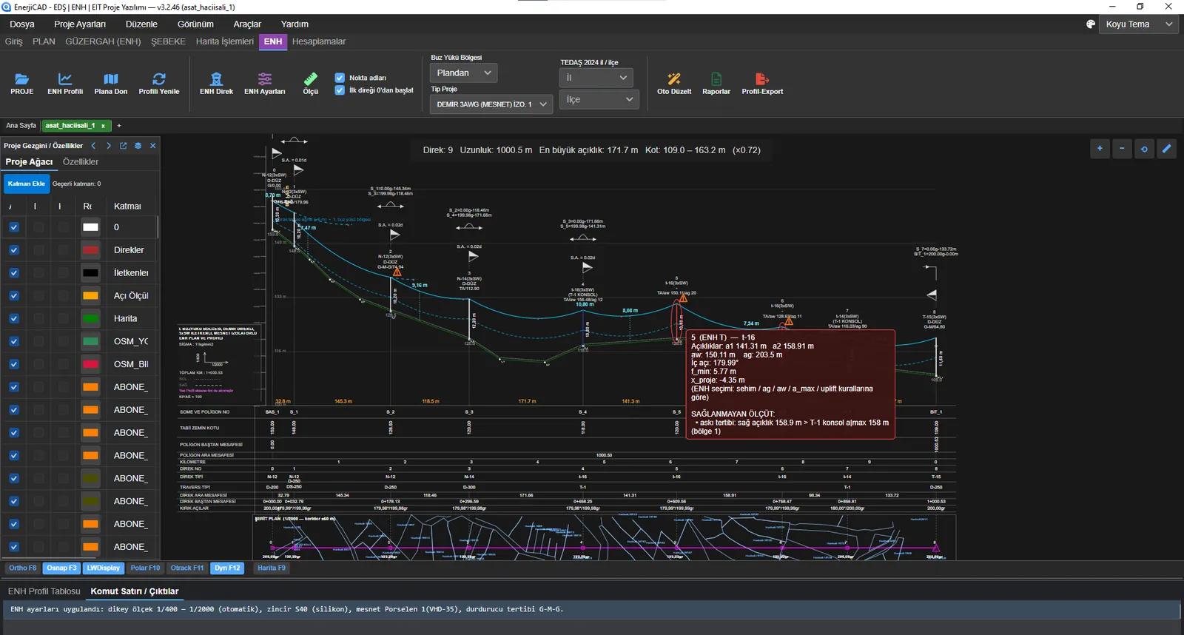Toggle İlk direği 0'dan başlat checkbox
The height and width of the screenshot is (635, 1184).
coord(340,90)
